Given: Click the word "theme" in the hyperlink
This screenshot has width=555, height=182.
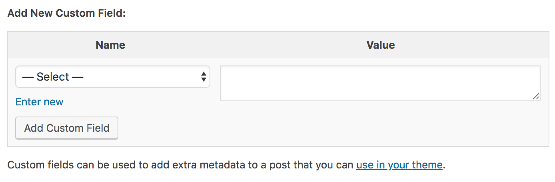Looking at the screenshot, I should tap(429, 165).
